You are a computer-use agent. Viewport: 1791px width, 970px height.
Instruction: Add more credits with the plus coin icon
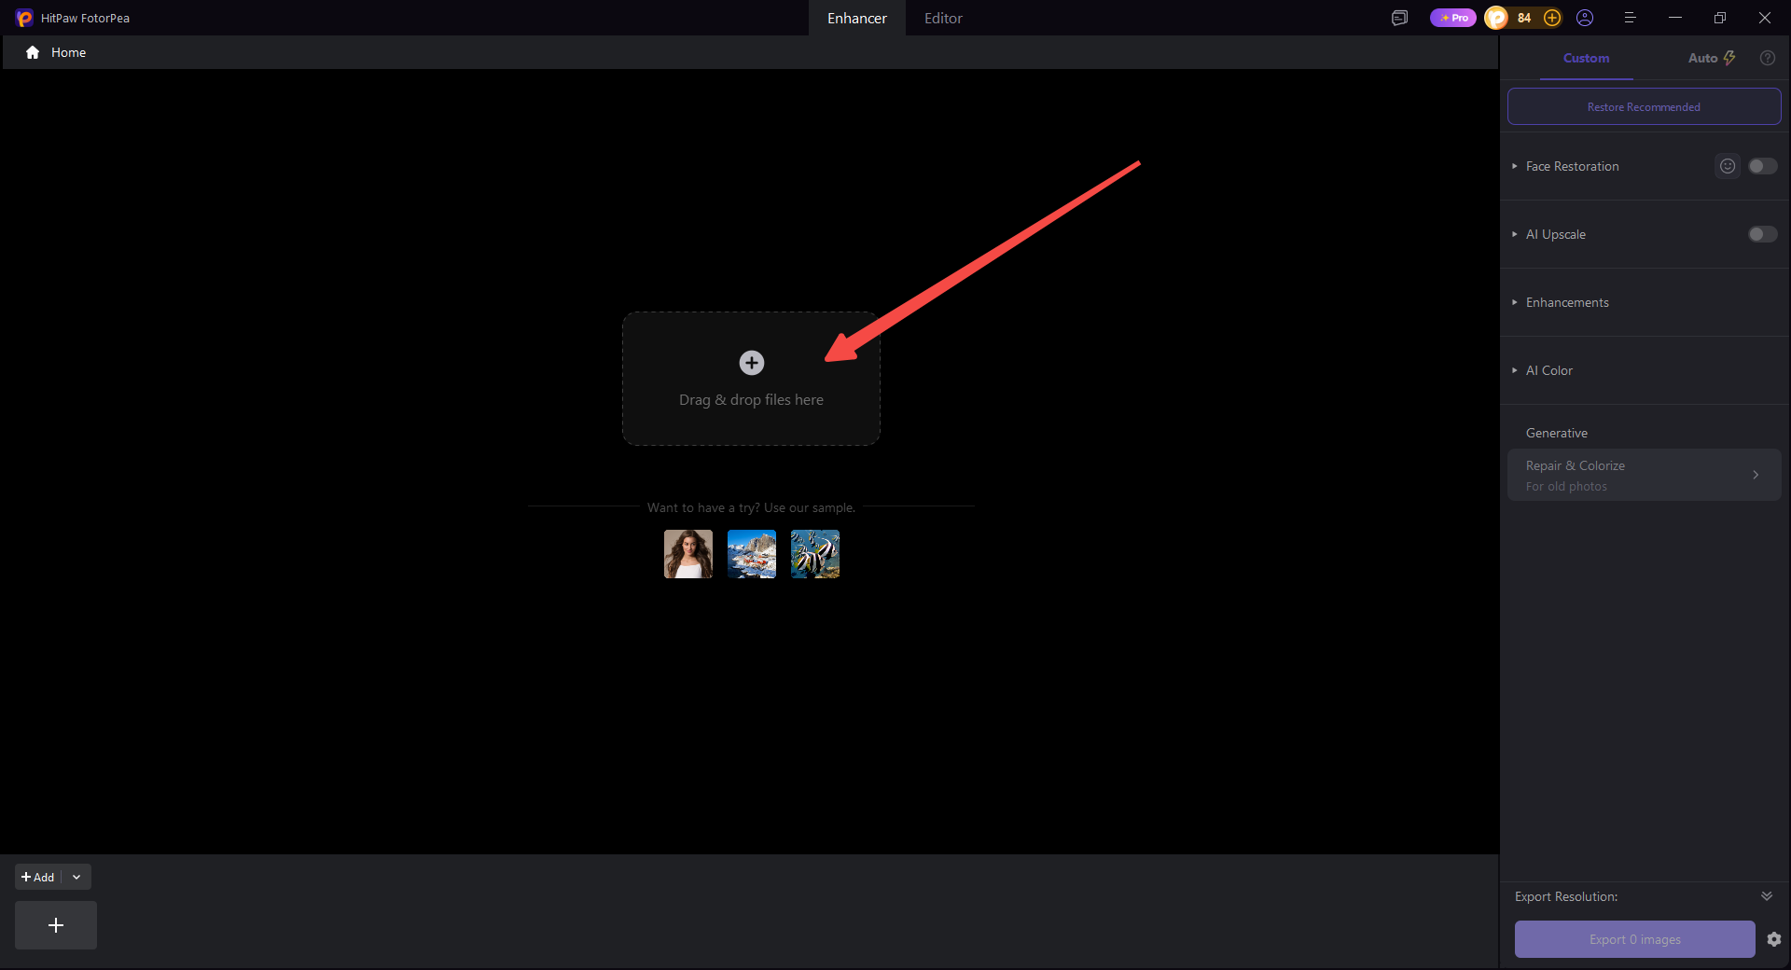[1552, 18]
